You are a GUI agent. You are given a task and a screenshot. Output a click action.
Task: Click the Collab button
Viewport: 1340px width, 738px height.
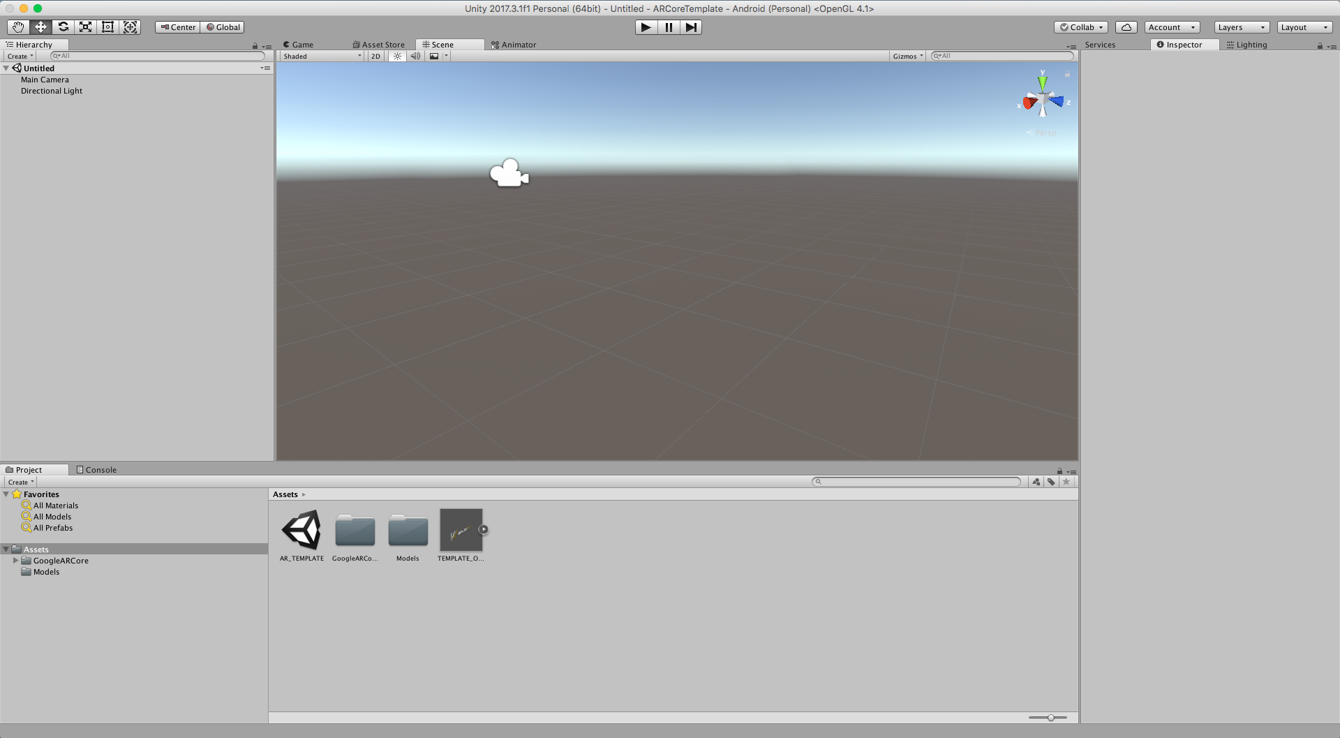point(1080,27)
